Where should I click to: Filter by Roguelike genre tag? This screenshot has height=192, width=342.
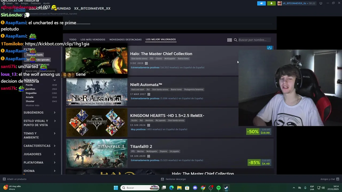click(31, 93)
